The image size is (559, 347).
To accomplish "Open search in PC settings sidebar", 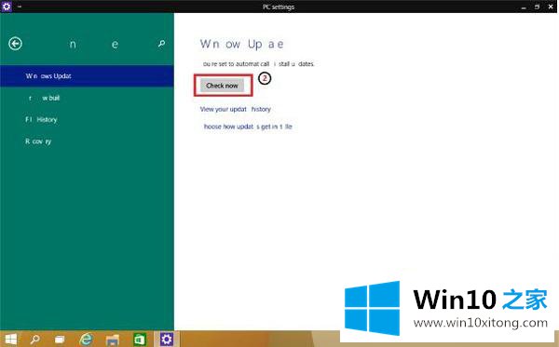I will pos(161,44).
